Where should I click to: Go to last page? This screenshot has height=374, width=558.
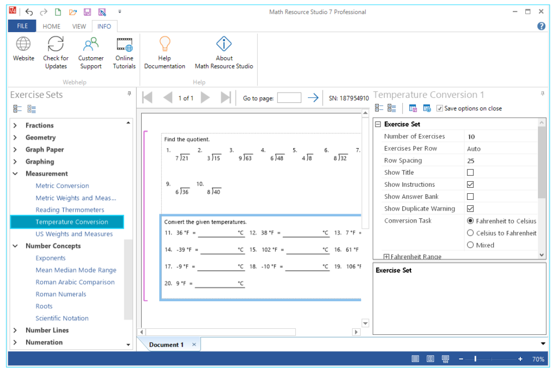(226, 97)
